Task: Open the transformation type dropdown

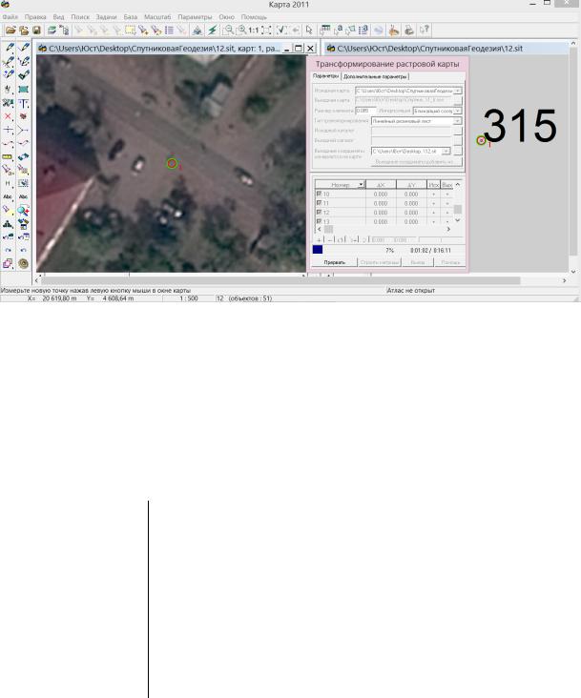Action: pos(457,121)
